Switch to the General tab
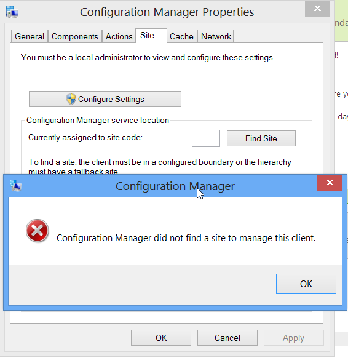Screen dimensions: 348x358 [x=30, y=36]
